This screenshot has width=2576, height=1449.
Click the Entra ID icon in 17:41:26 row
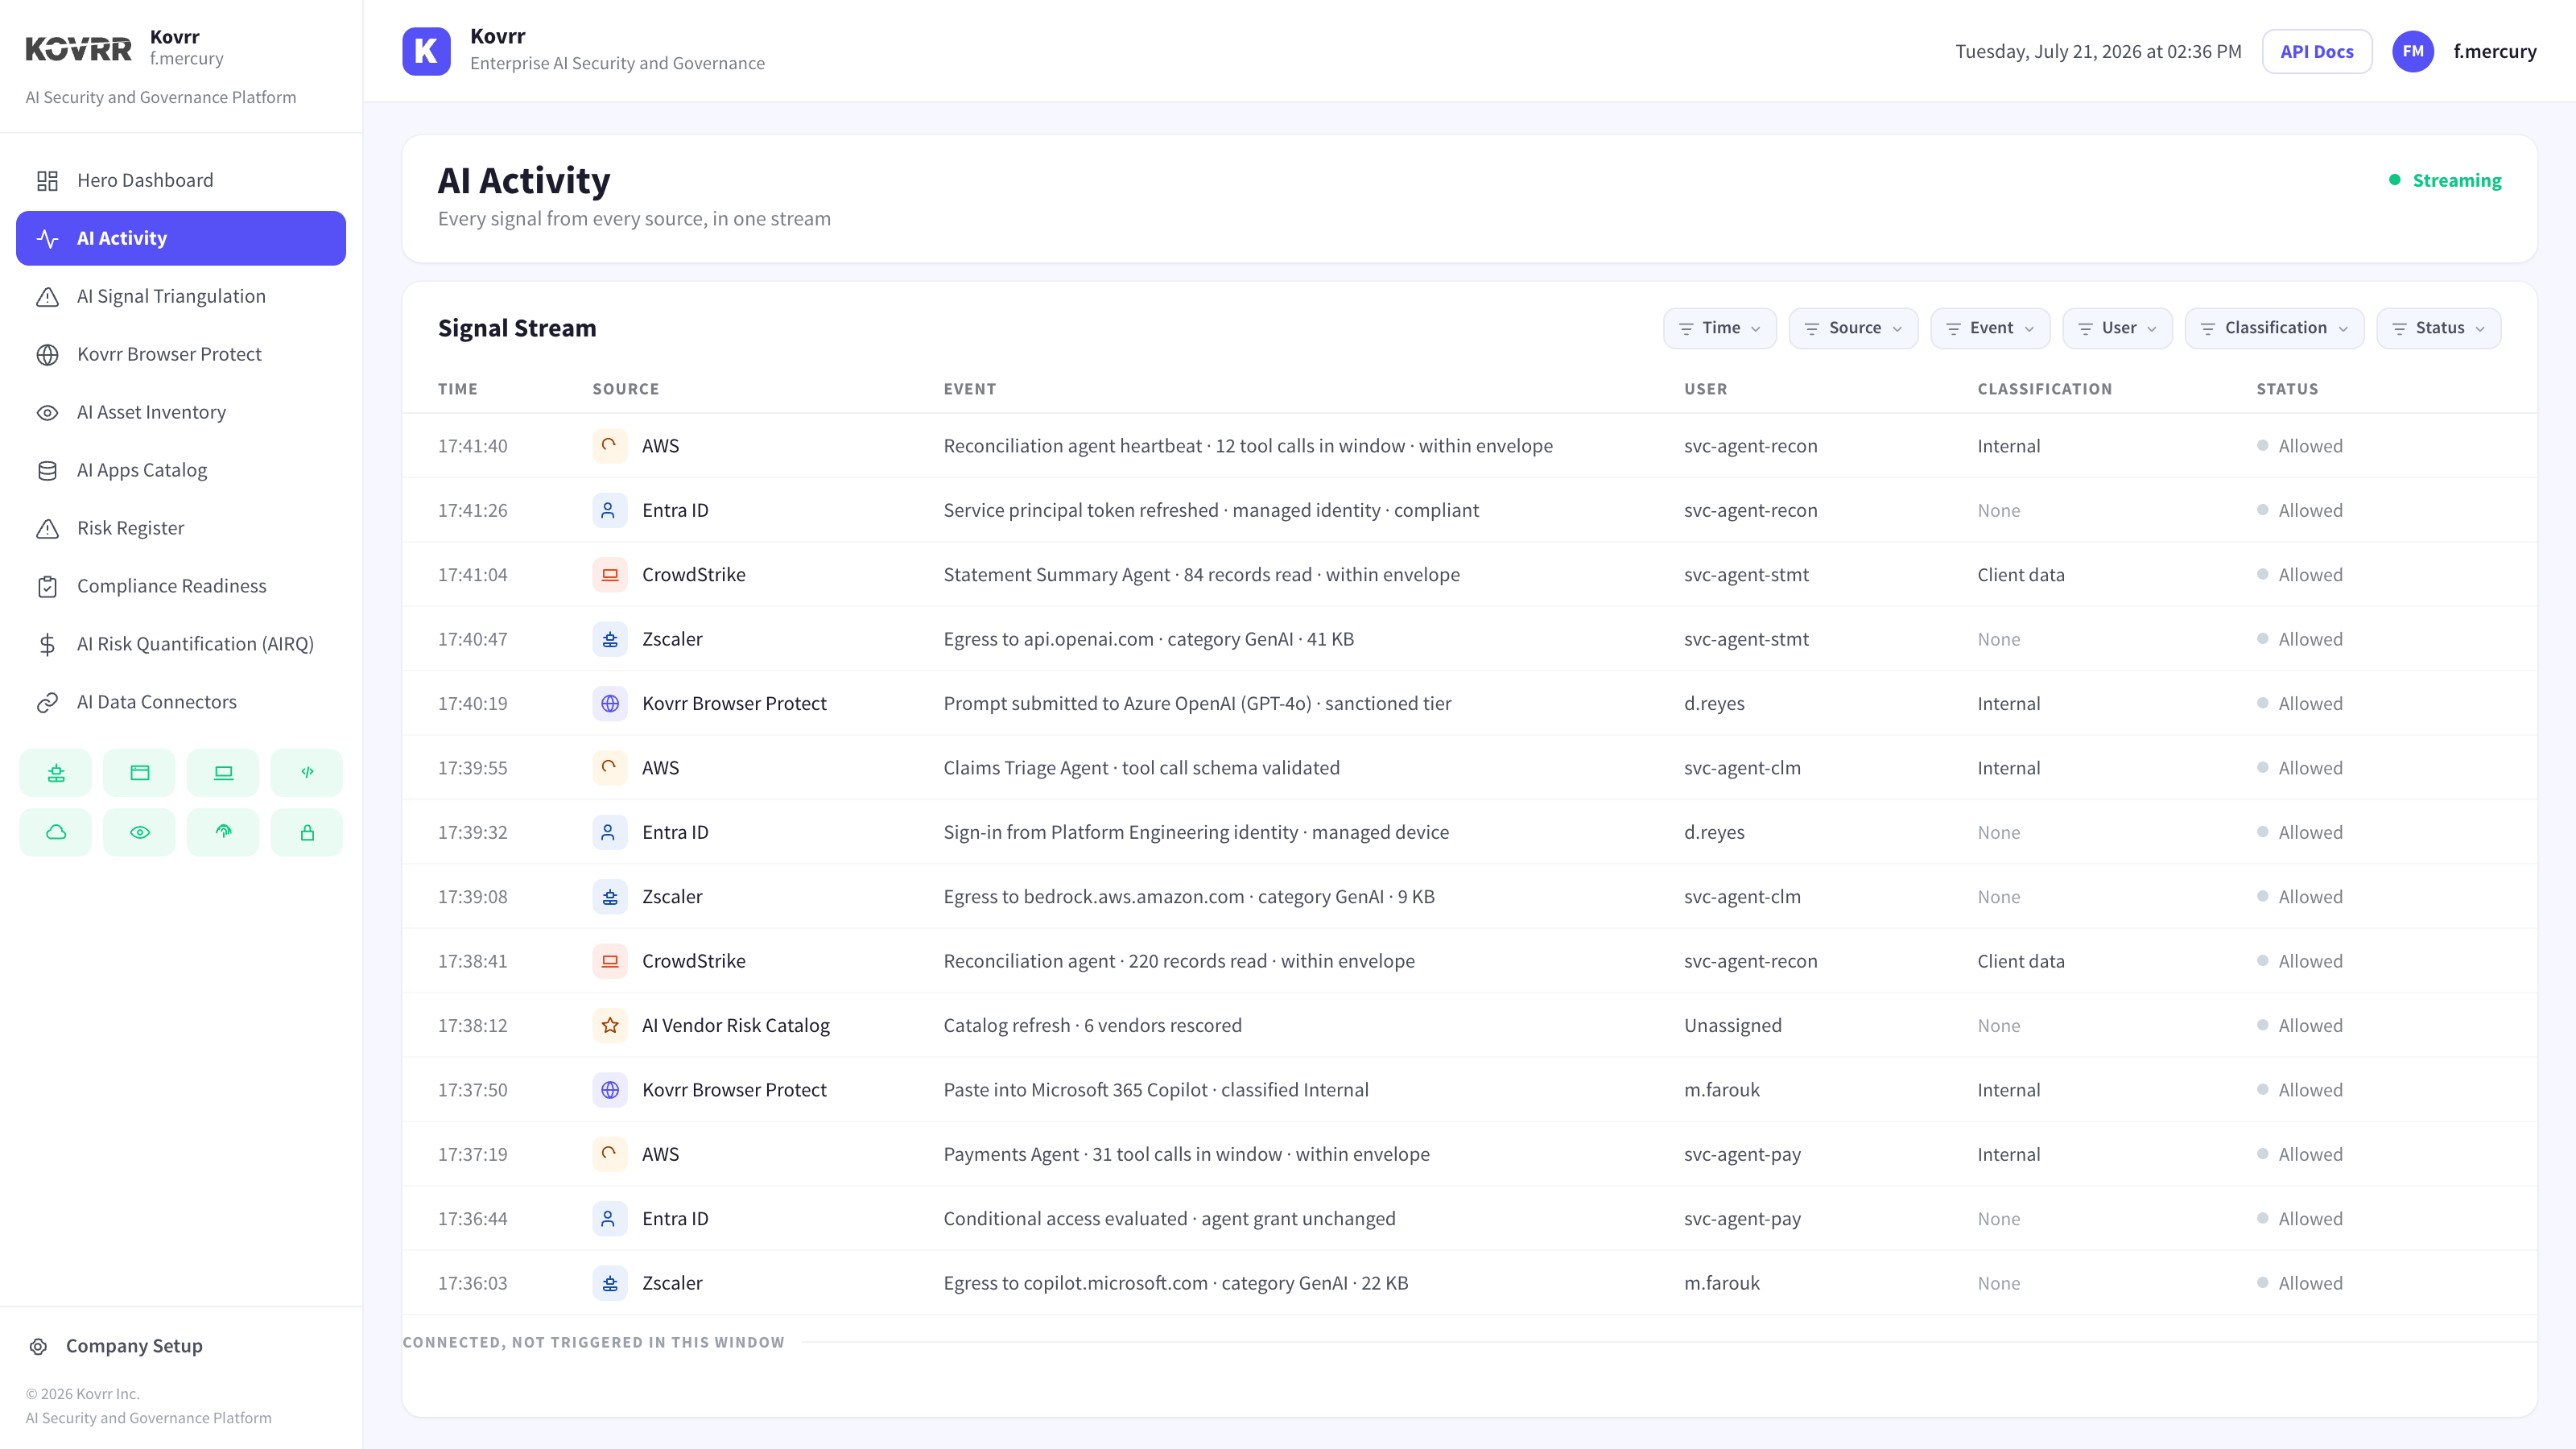tap(610, 510)
